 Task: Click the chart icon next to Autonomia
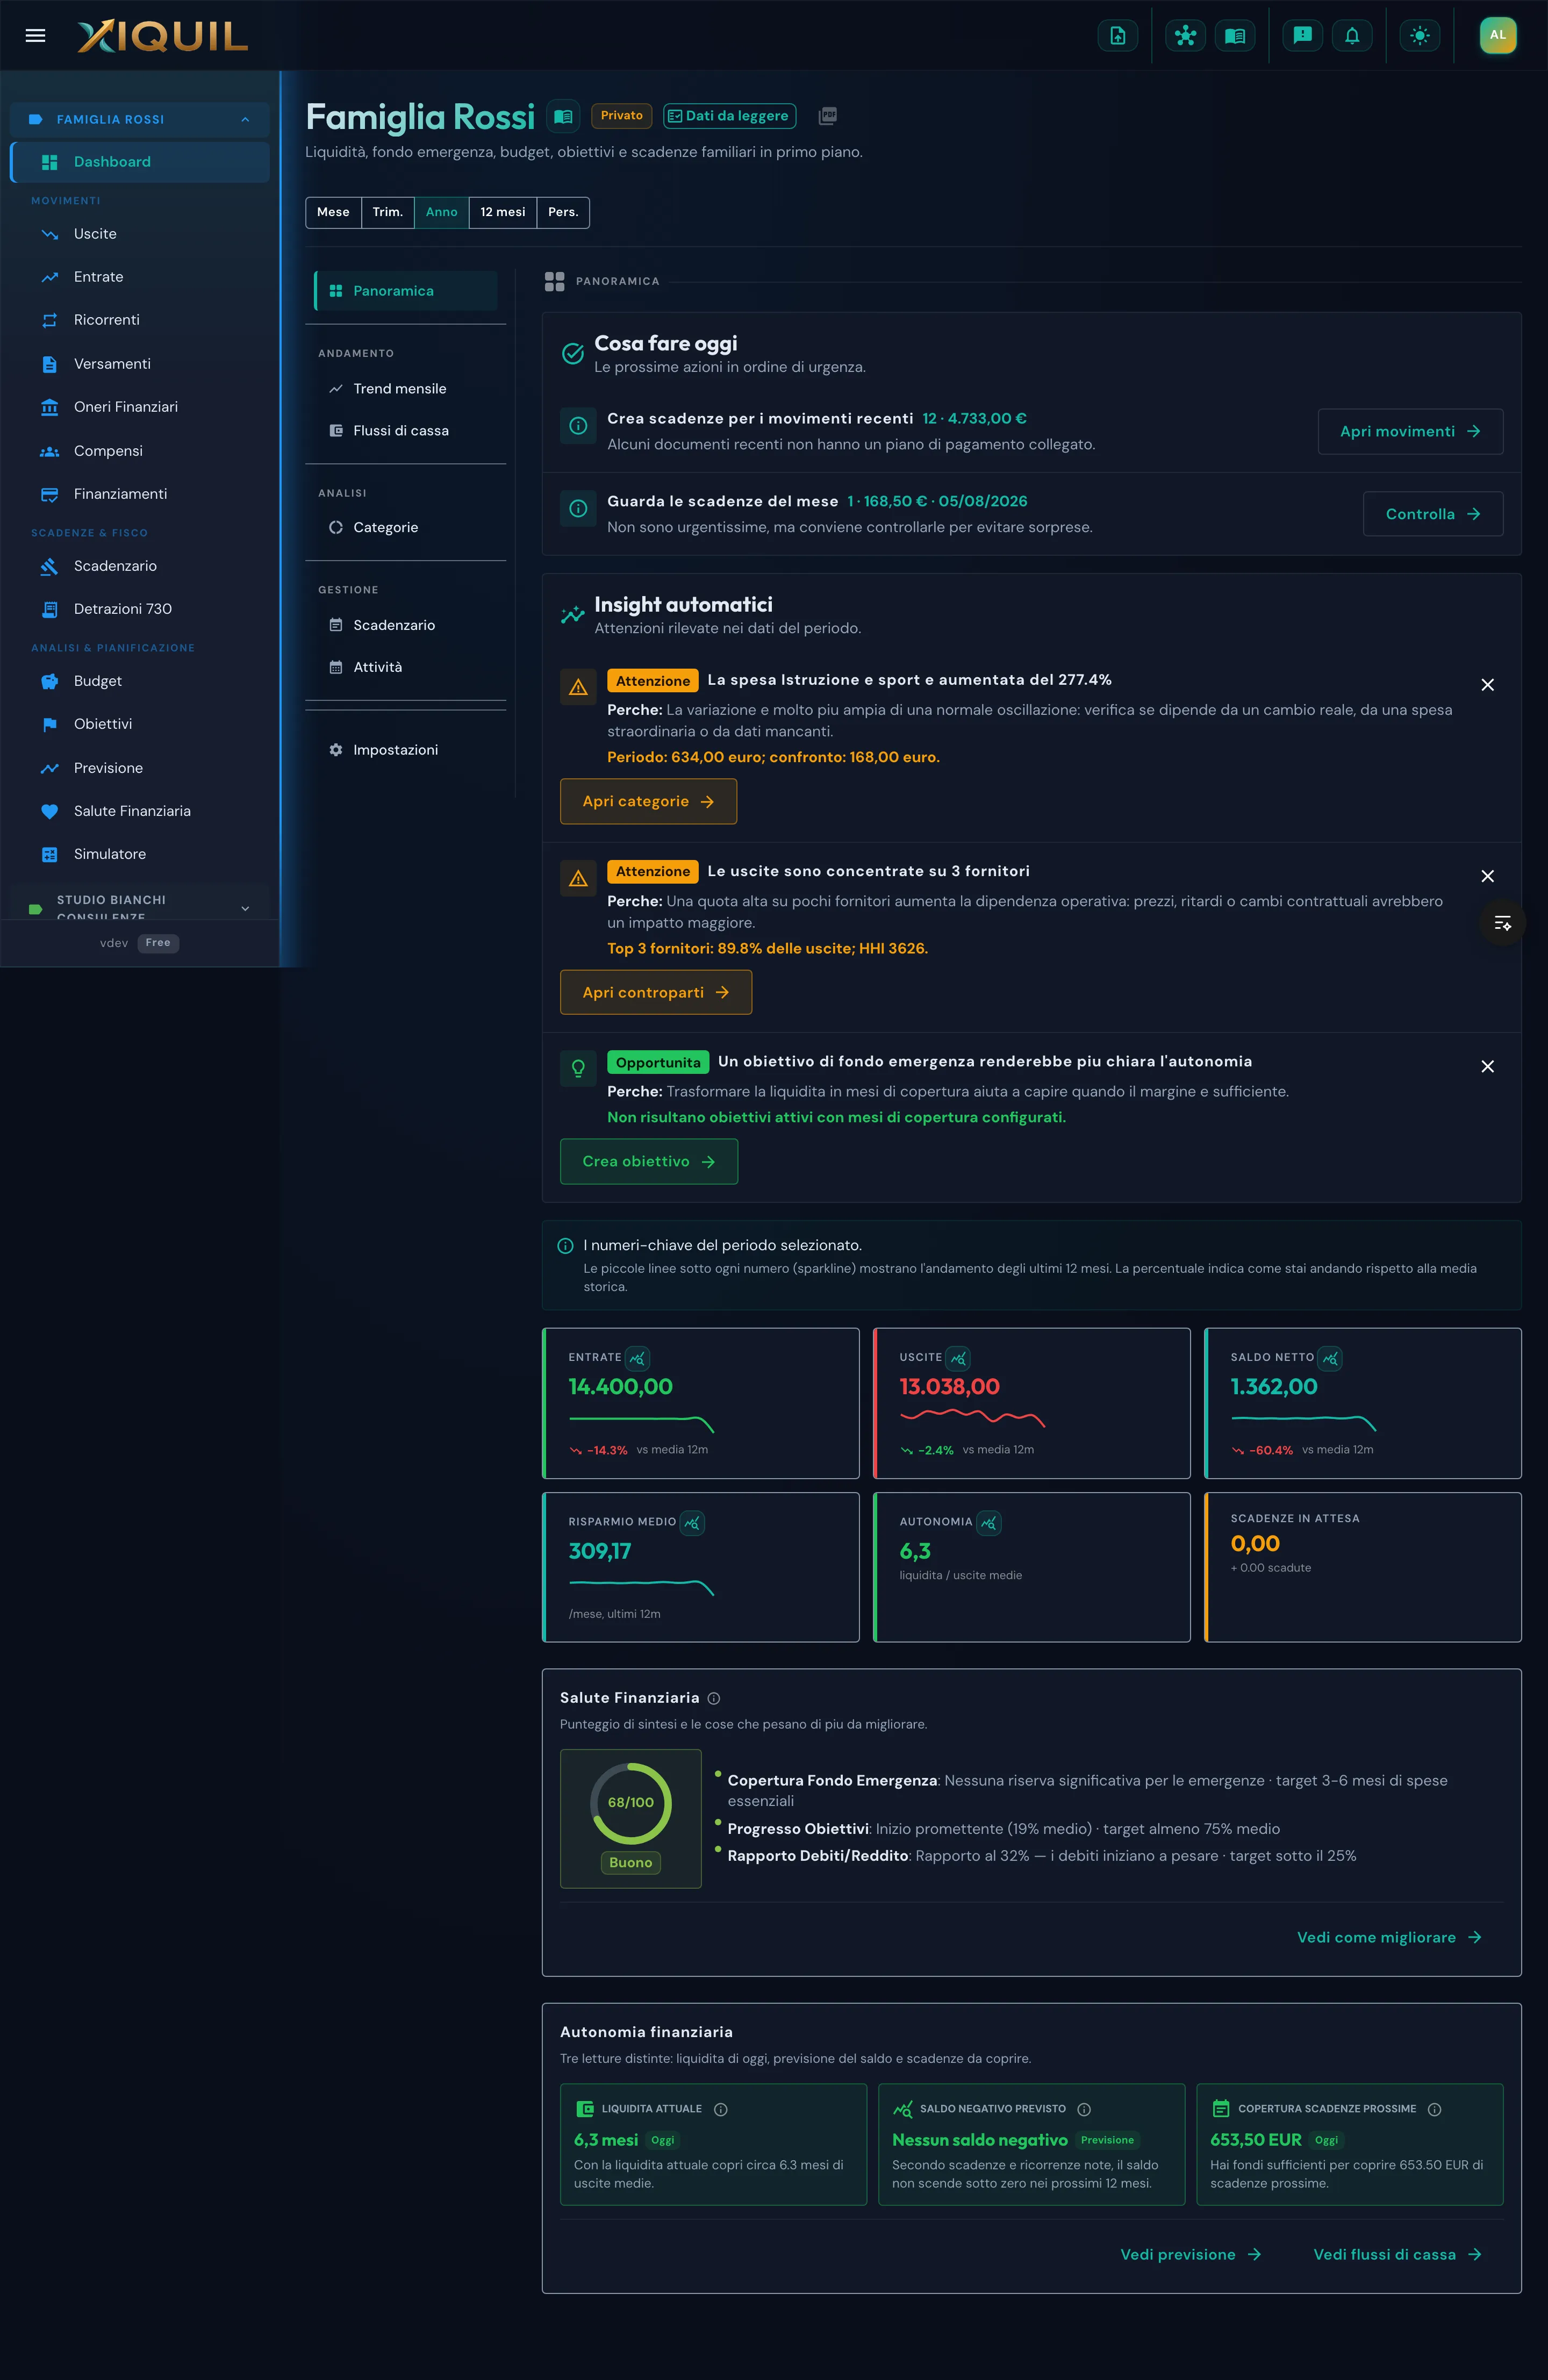[988, 1523]
